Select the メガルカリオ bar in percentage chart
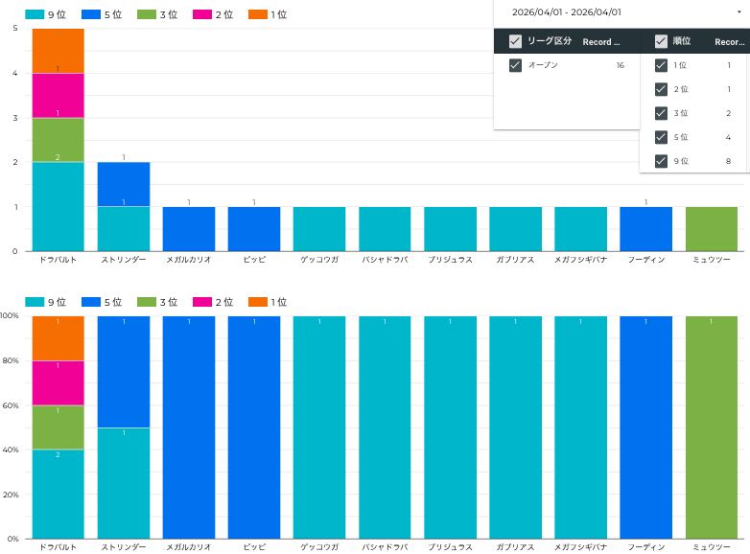Viewport: 750px width, 554px height. pos(189,427)
